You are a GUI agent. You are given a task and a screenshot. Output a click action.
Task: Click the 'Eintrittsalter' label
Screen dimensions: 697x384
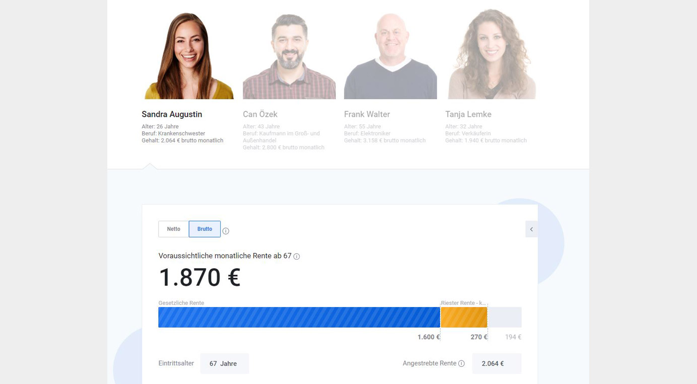(176, 363)
